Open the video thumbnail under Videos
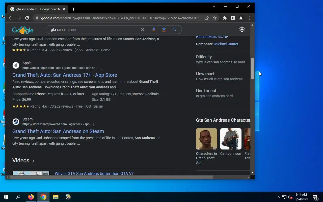This screenshot has height=202, width=323. (31, 173)
